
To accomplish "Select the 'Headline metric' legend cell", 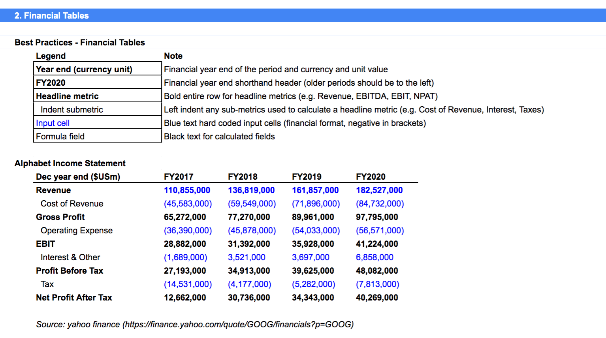I will [x=98, y=96].
